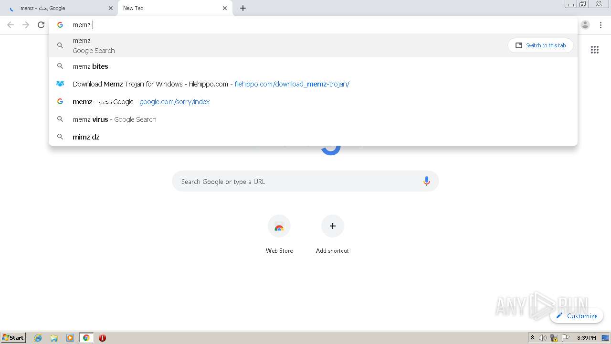Select the New Tab tab
The height and width of the screenshot is (344, 611).
[x=175, y=8]
